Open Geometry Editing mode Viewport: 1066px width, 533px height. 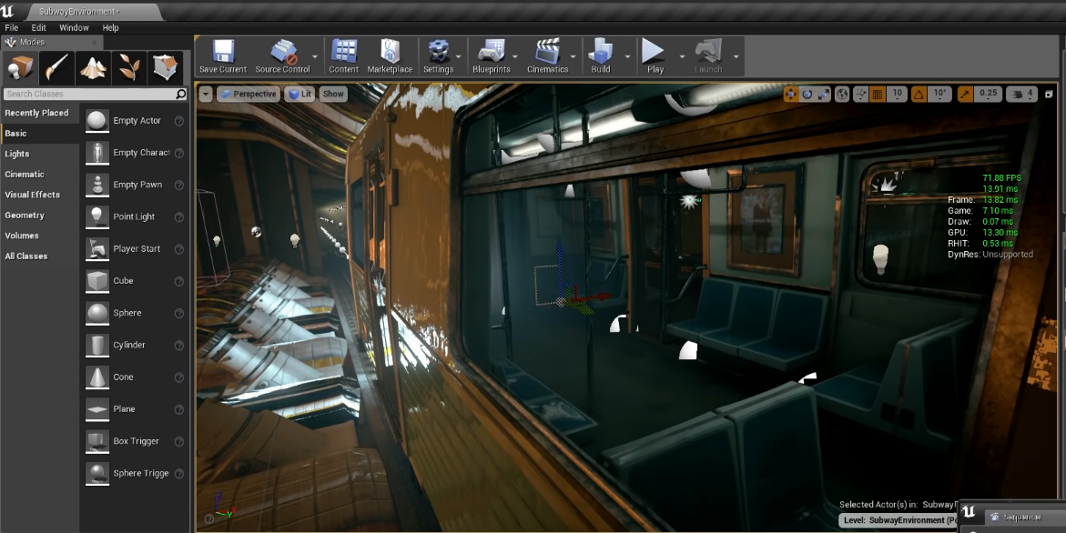(165, 66)
